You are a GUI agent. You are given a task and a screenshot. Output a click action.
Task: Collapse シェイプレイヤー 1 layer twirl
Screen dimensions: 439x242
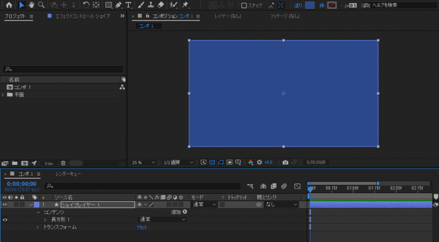click(x=31, y=205)
